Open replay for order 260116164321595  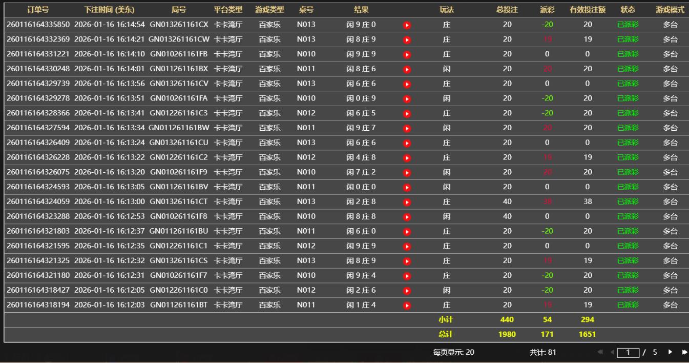(407, 246)
